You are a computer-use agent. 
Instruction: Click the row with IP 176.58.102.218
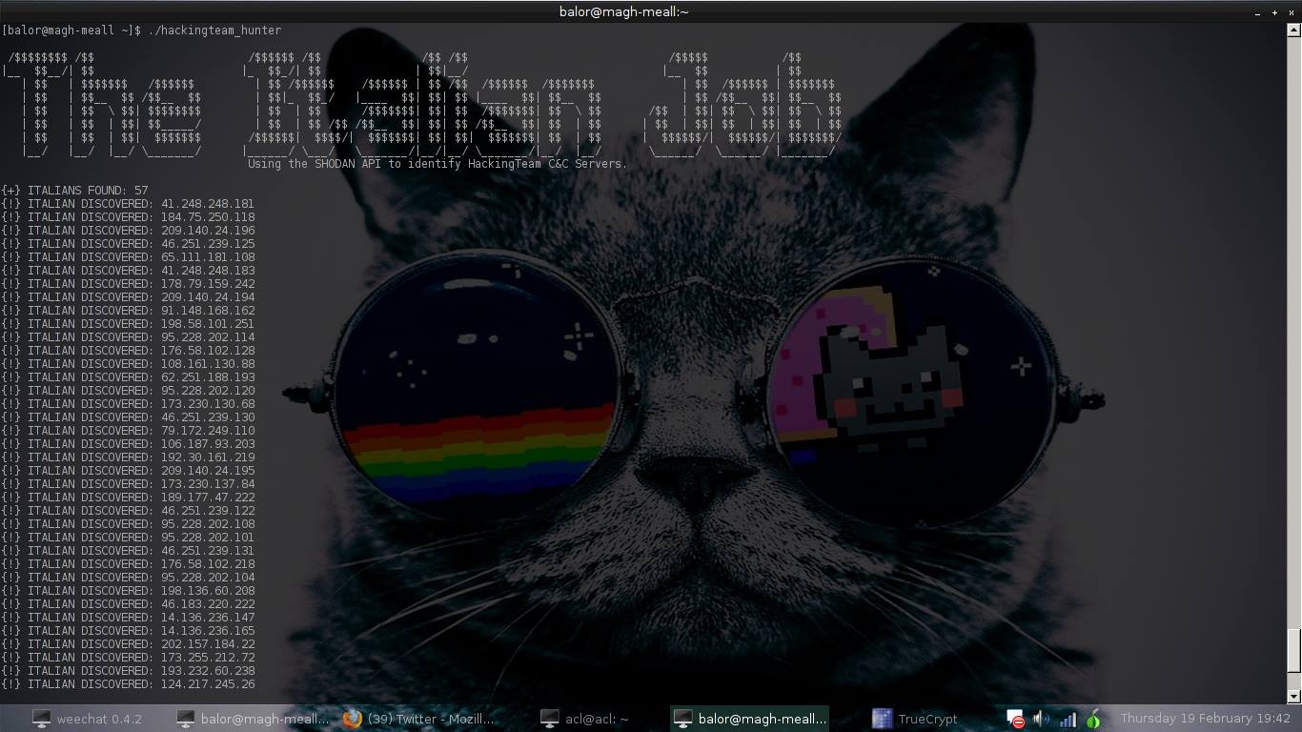click(x=128, y=564)
